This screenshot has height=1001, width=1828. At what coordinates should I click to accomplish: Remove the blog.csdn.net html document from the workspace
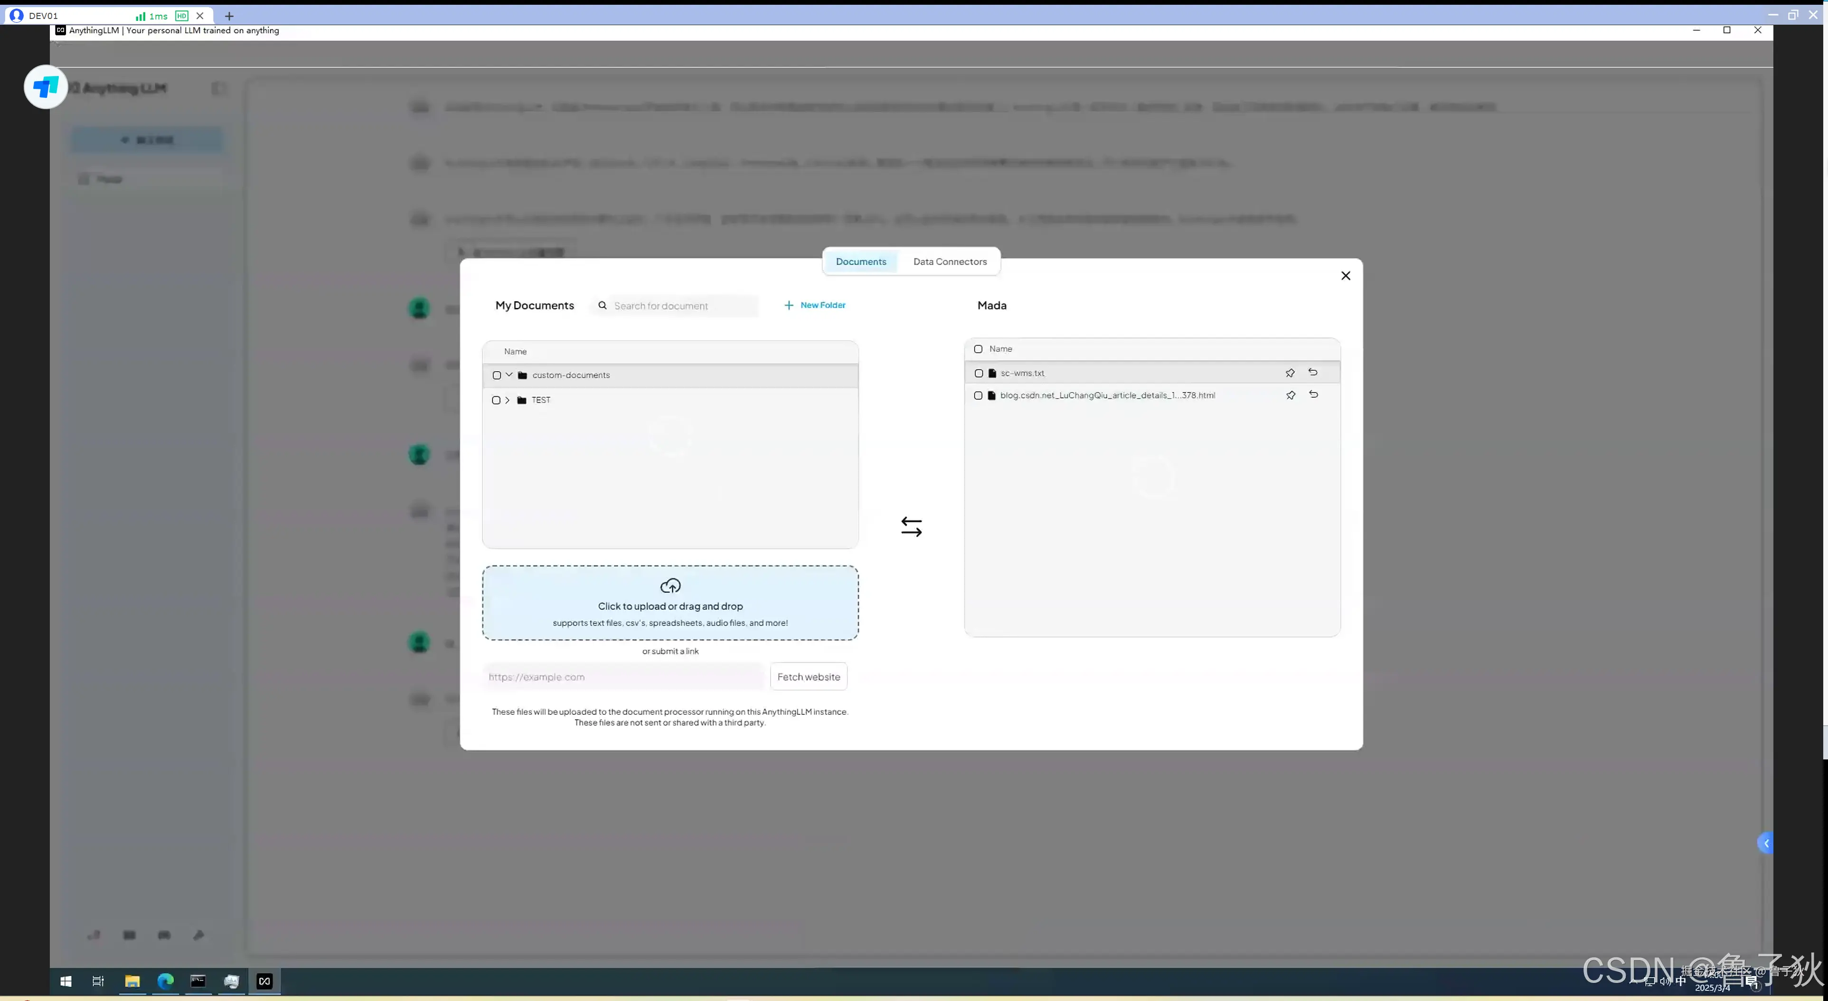pyautogui.click(x=1313, y=395)
